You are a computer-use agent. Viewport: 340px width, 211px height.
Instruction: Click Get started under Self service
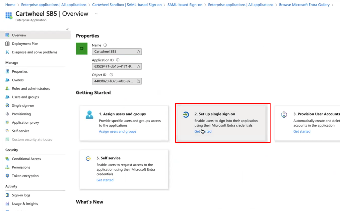pyautogui.click(x=105, y=180)
